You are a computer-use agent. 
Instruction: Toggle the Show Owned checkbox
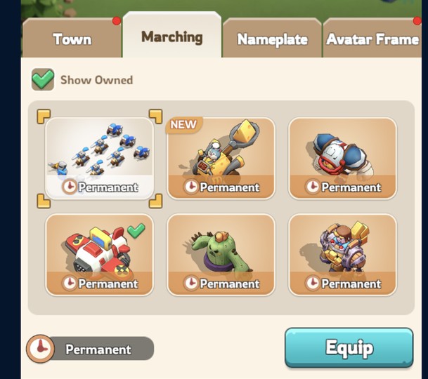(x=43, y=79)
